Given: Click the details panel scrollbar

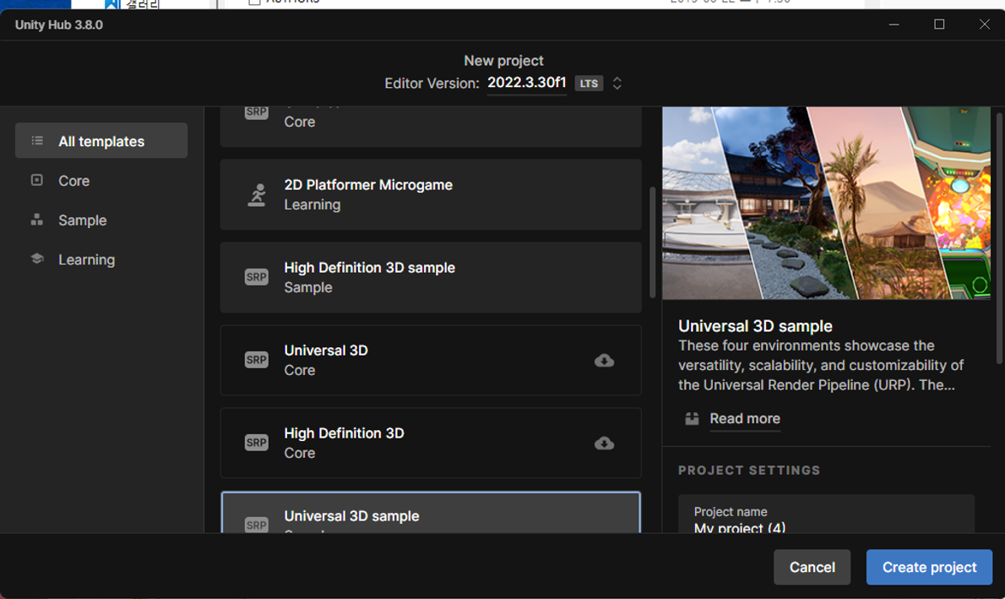Looking at the screenshot, I should pyautogui.click(x=999, y=238).
